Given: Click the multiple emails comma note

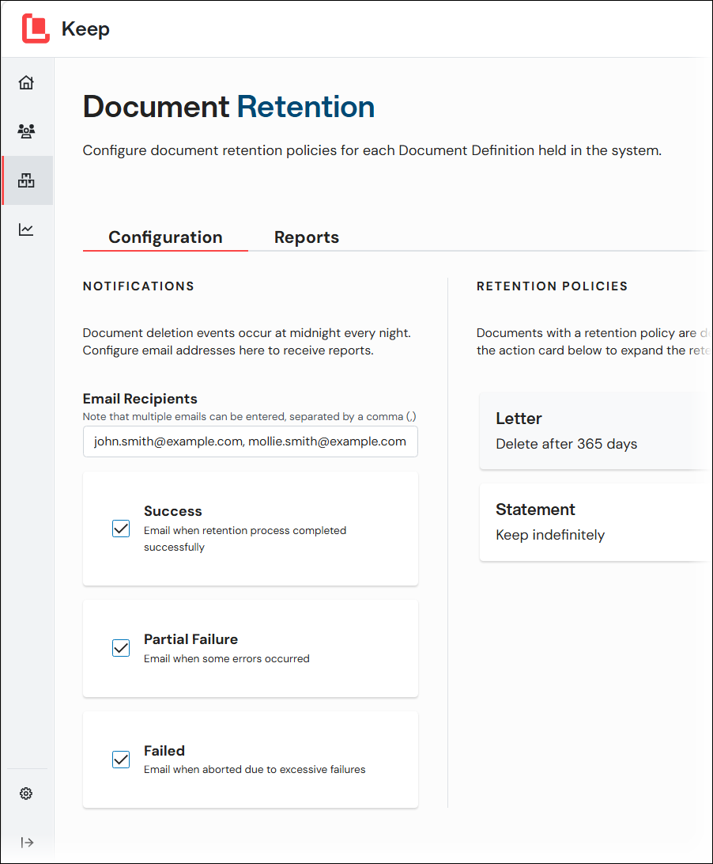Looking at the screenshot, I should point(250,416).
